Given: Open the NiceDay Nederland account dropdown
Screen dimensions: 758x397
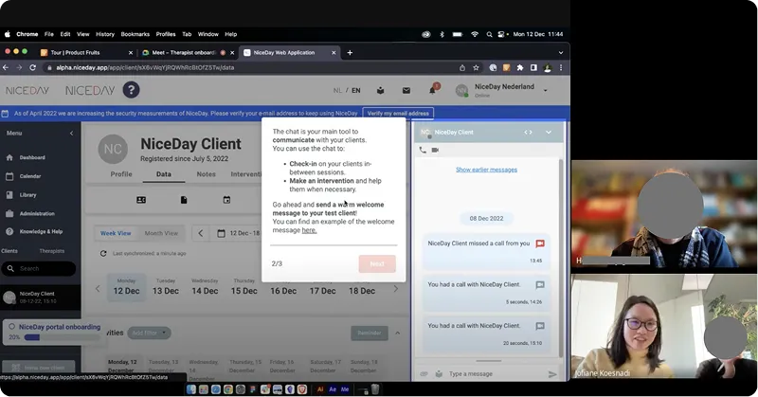Looking at the screenshot, I should click(x=546, y=90).
